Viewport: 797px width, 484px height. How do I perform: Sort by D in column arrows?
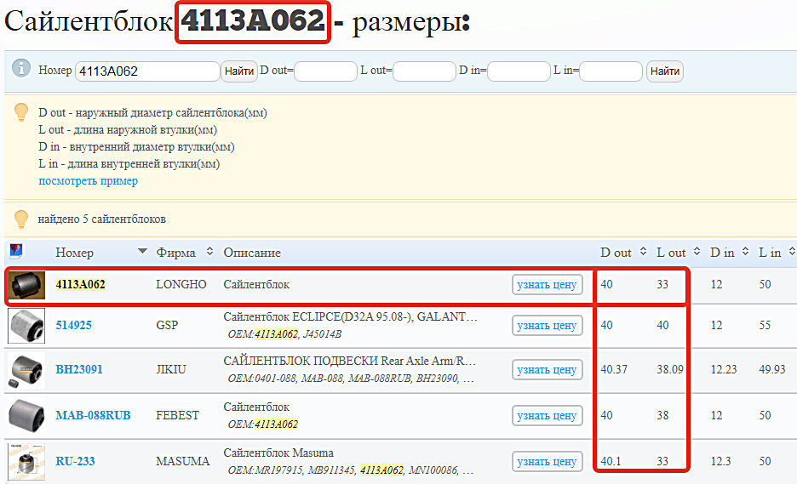pyautogui.click(x=745, y=251)
